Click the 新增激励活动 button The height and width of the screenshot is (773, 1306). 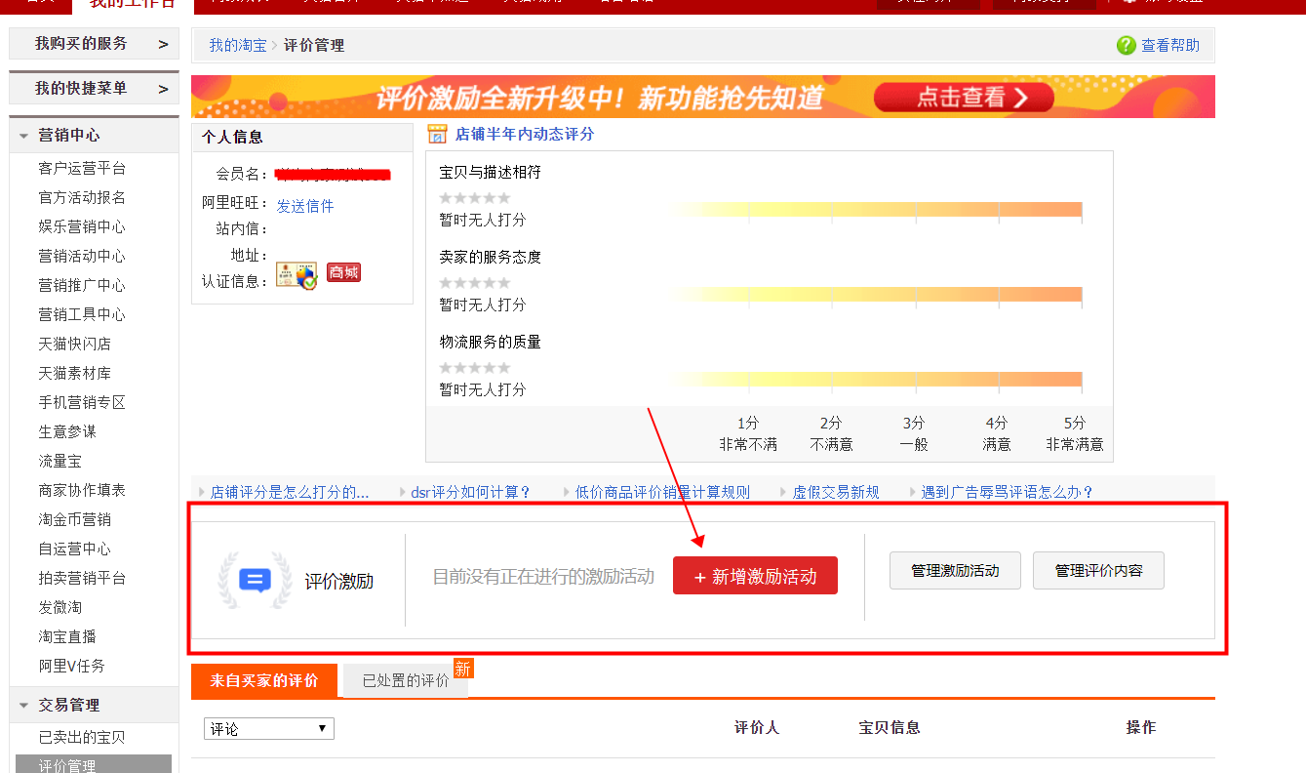pos(755,576)
